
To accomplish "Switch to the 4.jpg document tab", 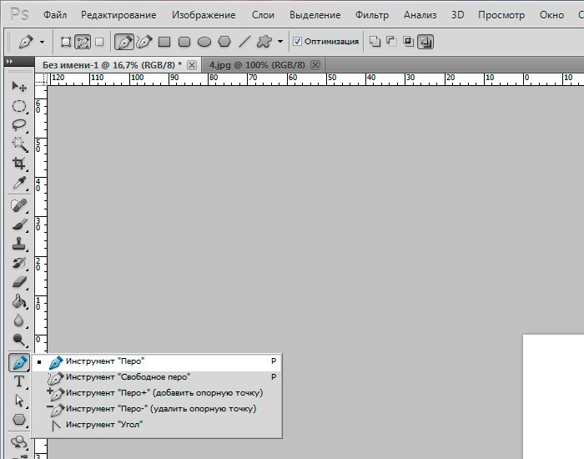I will pyautogui.click(x=257, y=64).
